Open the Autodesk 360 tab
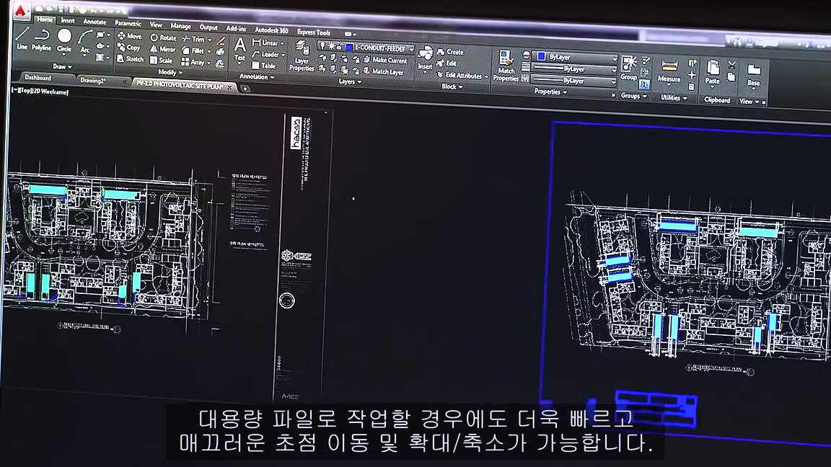This screenshot has height=467, width=831. [x=271, y=30]
